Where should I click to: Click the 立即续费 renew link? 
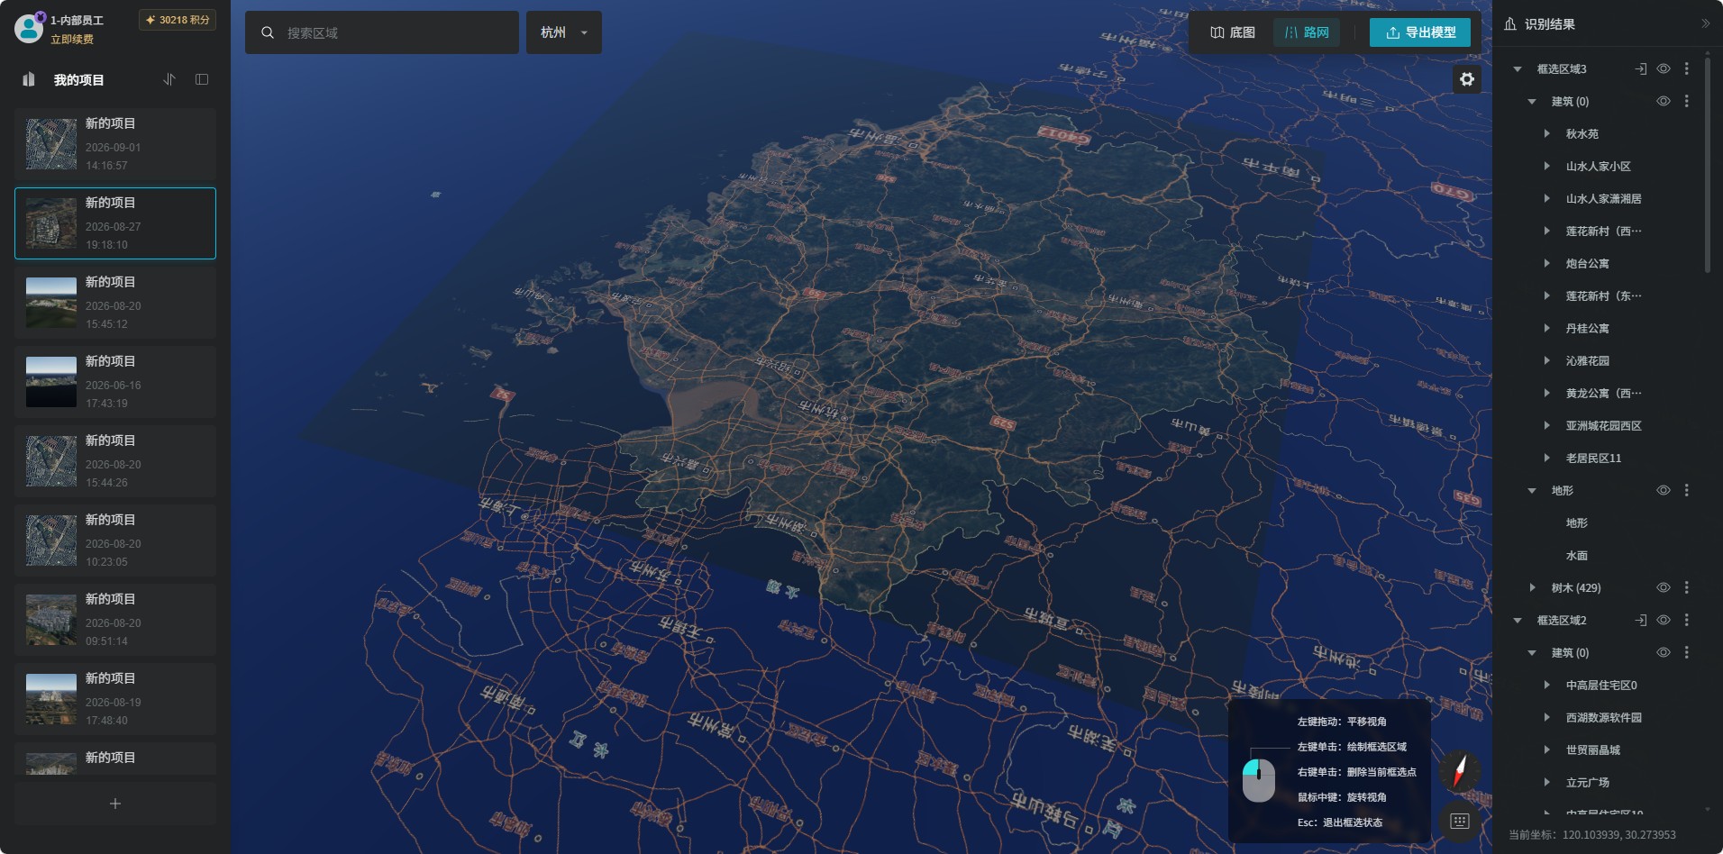pyautogui.click(x=72, y=39)
